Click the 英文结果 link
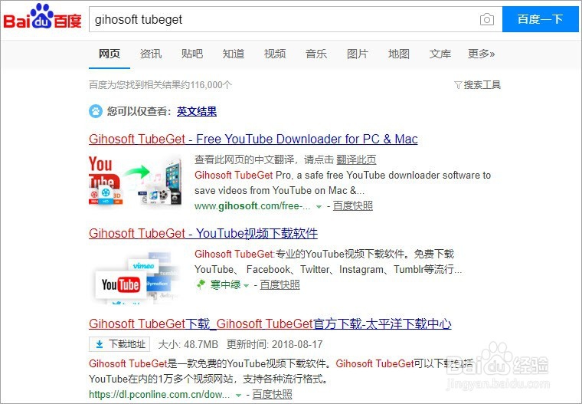Screen dimensions: 582x404 click(197, 111)
